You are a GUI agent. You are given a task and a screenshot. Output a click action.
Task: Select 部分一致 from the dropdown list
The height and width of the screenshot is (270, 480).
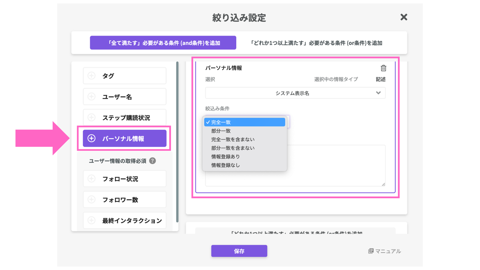point(221,131)
